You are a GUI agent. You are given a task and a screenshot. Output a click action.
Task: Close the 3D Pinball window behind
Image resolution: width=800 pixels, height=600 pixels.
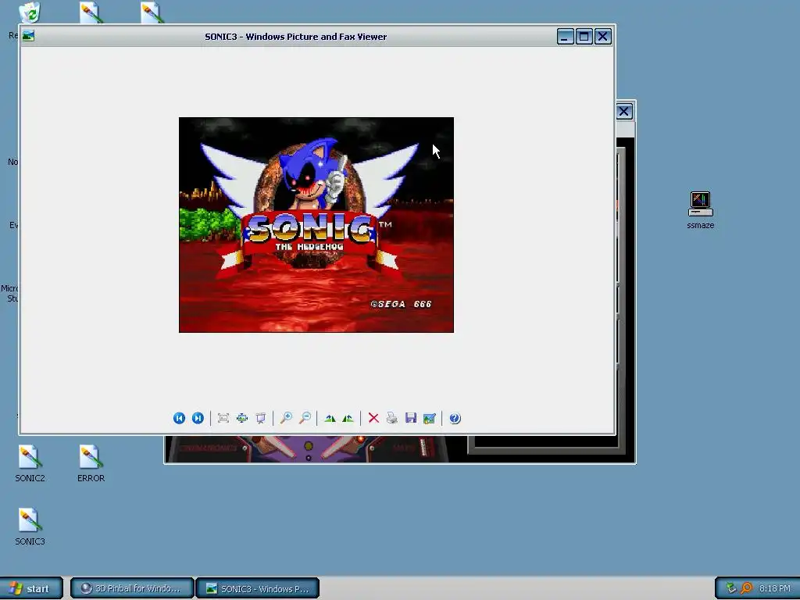(x=624, y=111)
